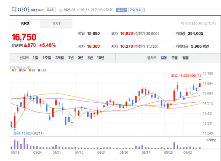221x161 pixels.
Task: Click the 넥스트레이드(NXT) text link
Action: [x=196, y=23]
